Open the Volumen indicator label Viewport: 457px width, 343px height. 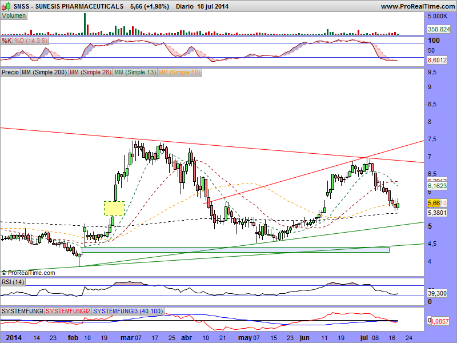tap(14, 16)
